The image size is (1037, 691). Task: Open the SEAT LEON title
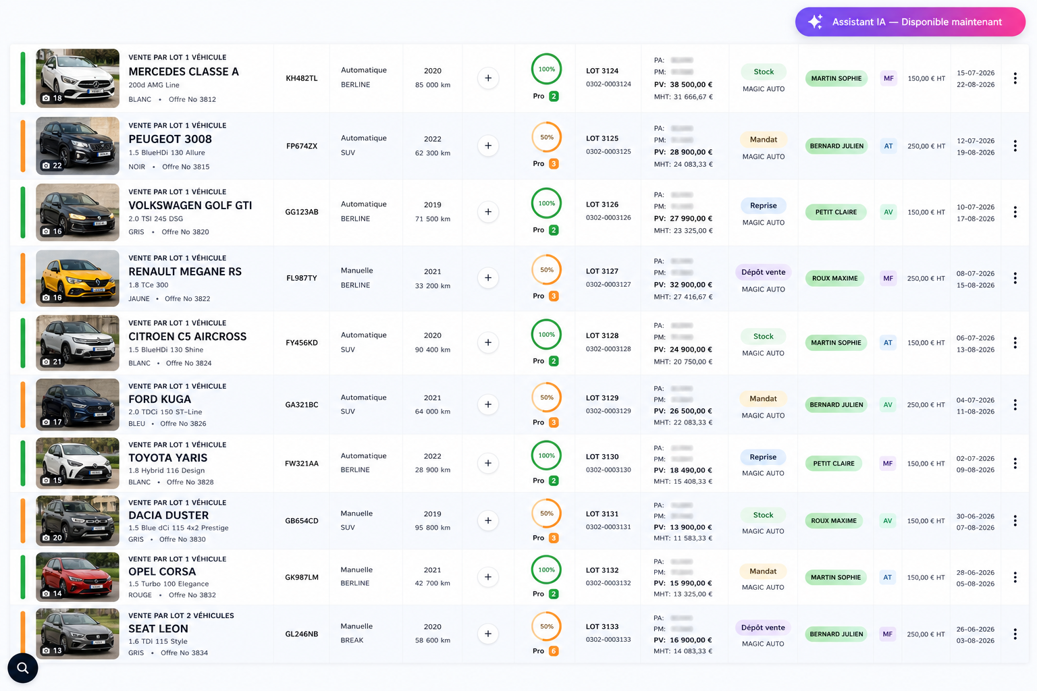(x=158, y=629)
